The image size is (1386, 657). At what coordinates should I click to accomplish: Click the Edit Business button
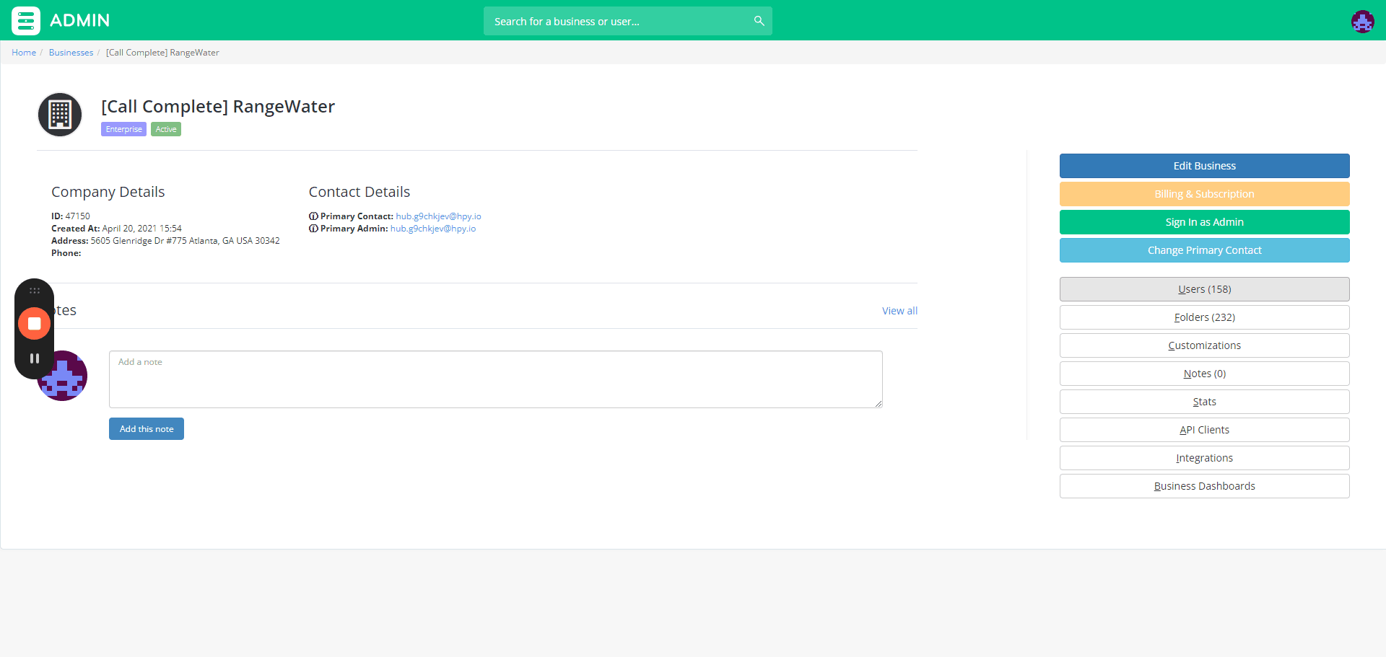1204,166
